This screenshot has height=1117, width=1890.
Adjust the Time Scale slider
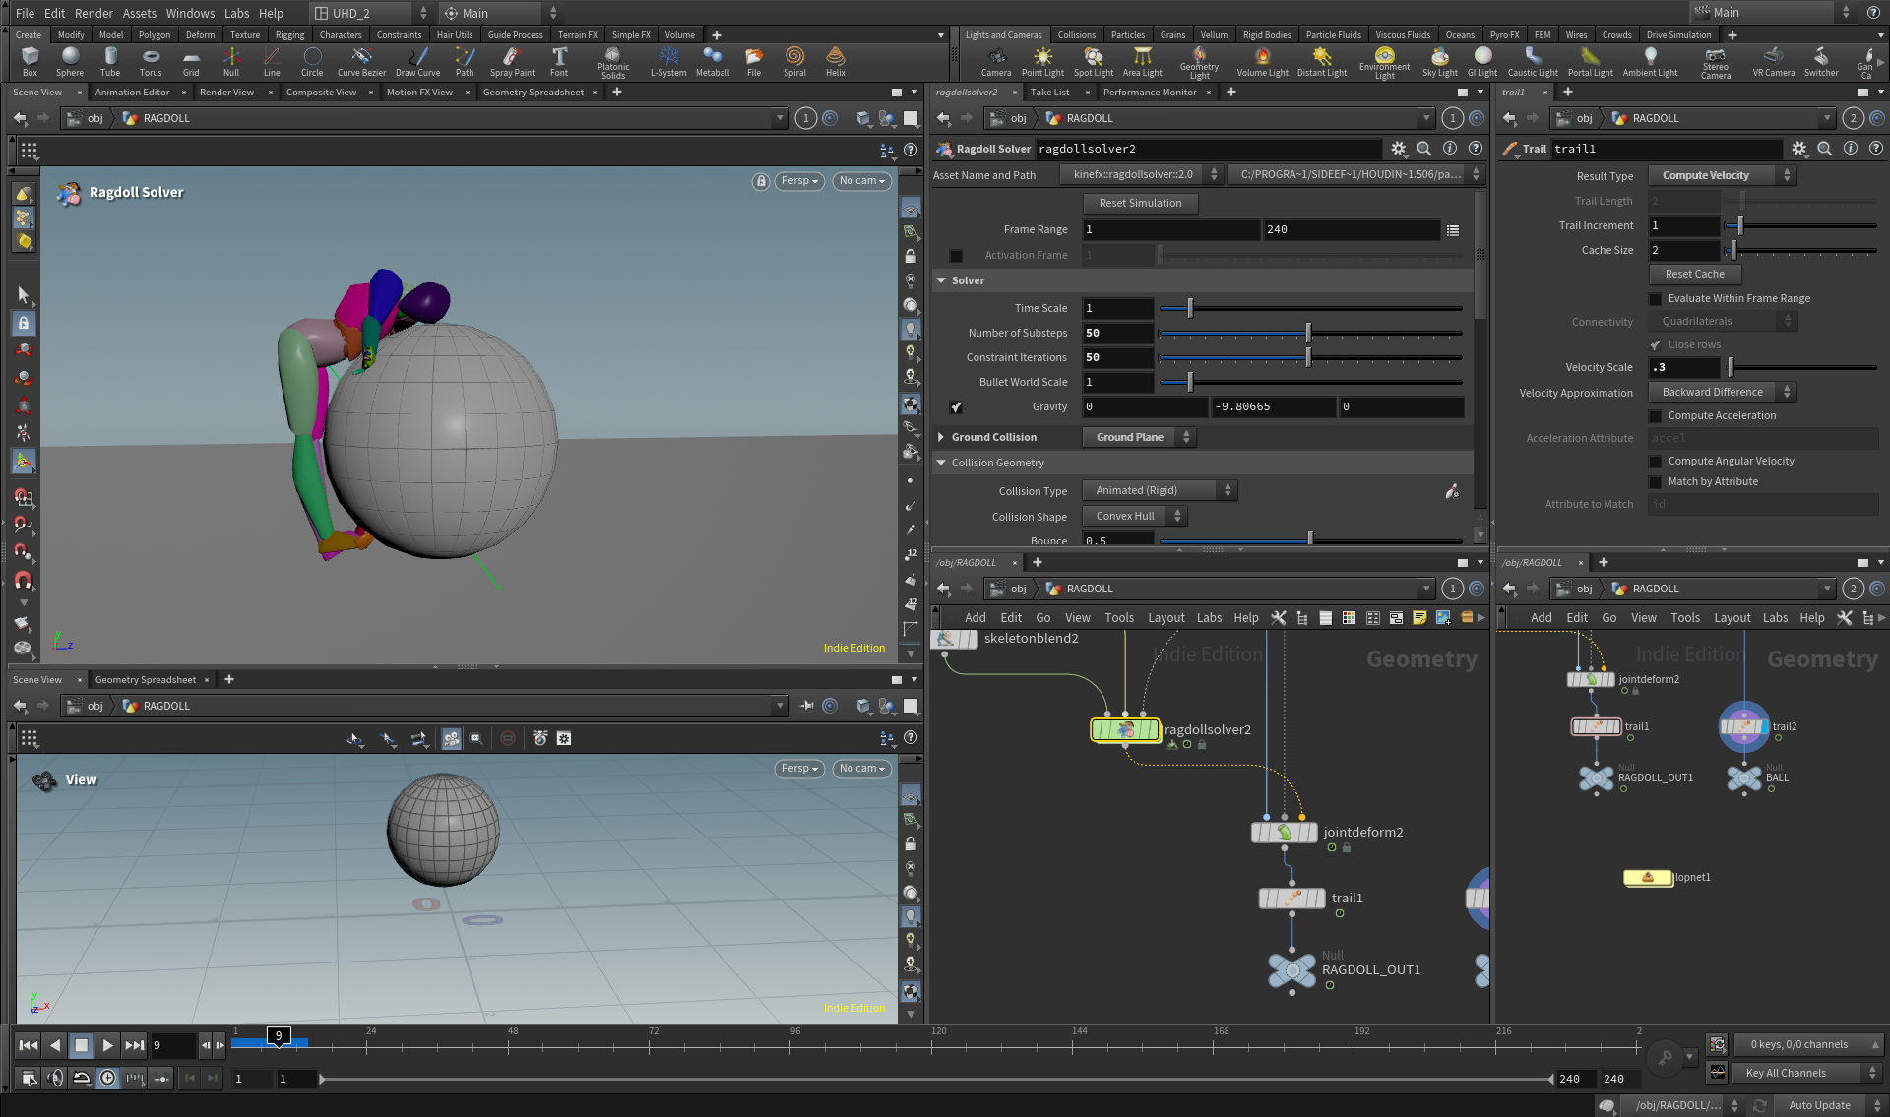(1311, 308)
